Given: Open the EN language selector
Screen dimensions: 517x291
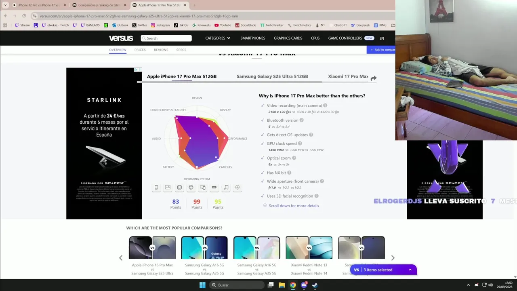Looking at the screenshot, I should click(x=382, y=38).
